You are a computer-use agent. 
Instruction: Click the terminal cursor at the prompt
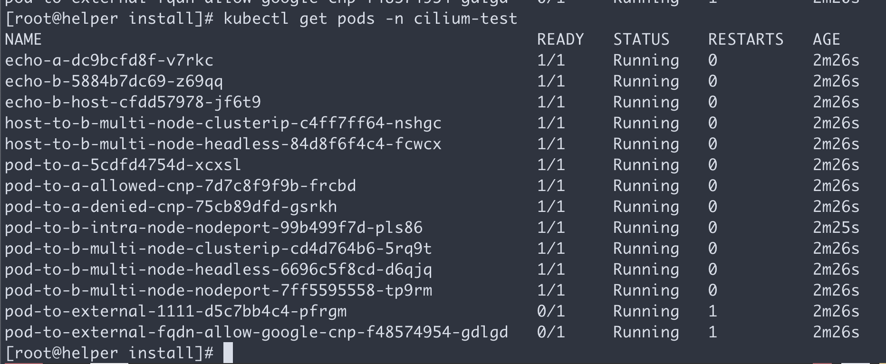point(228,353)
